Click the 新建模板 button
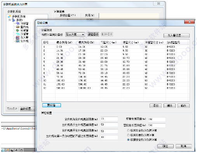Image resolution: width=197 pixels, height=153 pixels. point(93,34)
